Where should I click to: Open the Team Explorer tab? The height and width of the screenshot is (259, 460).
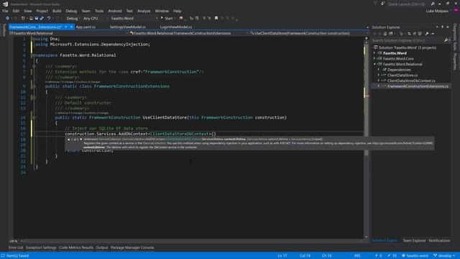tap(414, 240)
